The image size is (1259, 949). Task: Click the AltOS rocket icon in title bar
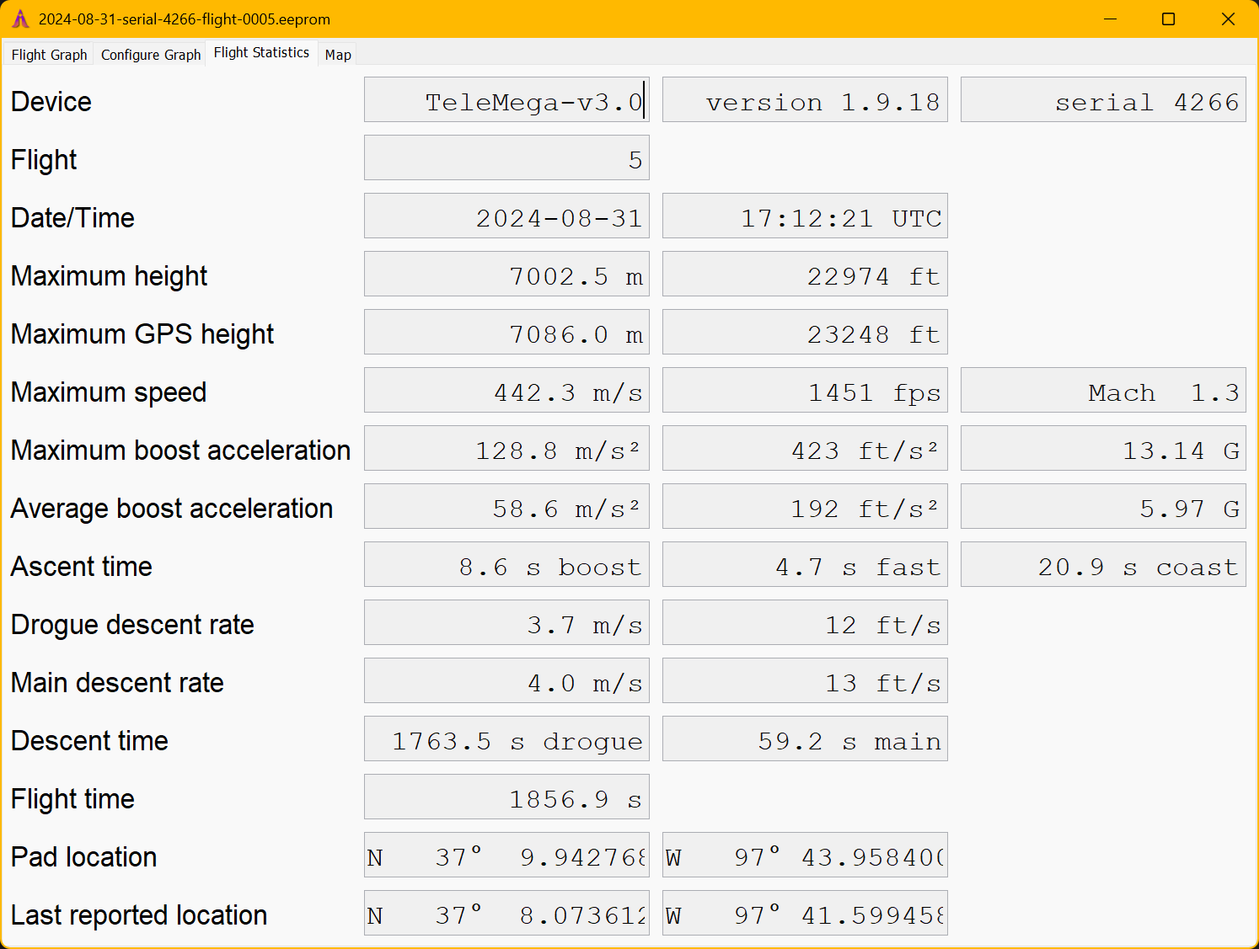coord(20,19)
